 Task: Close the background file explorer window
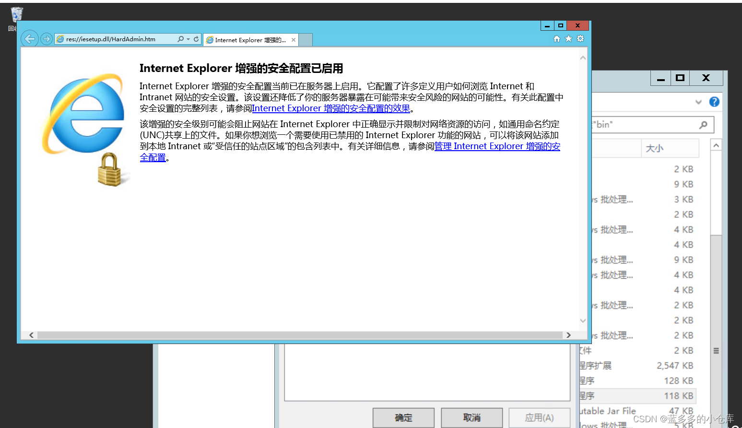(x=706, y=78)
